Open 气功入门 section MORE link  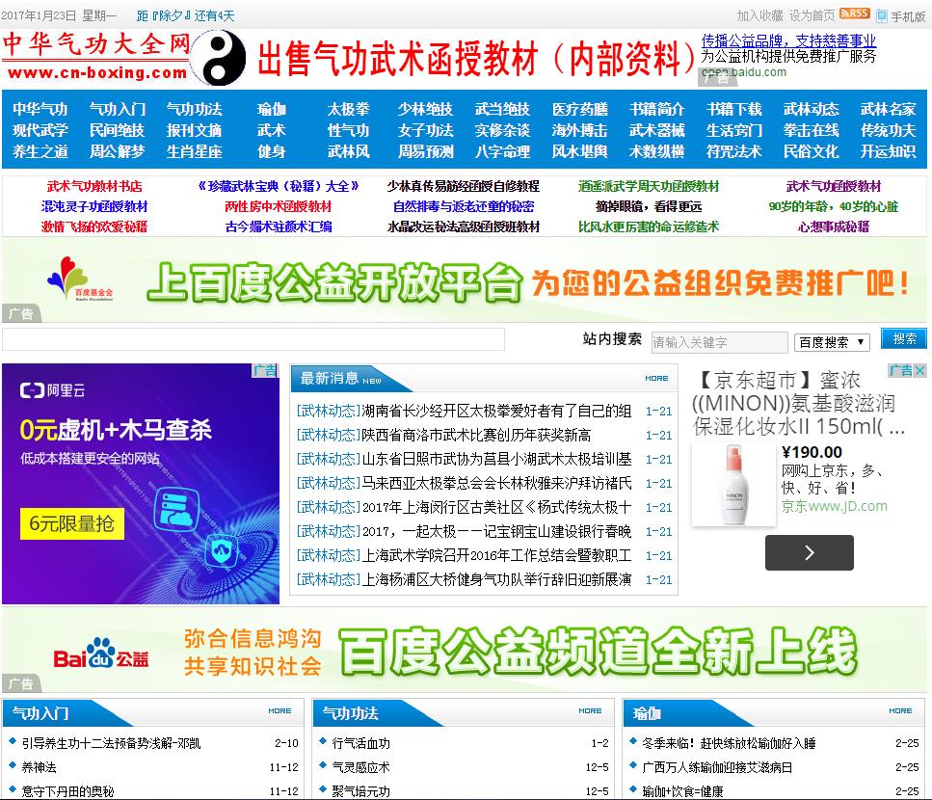tap(280, 710)
